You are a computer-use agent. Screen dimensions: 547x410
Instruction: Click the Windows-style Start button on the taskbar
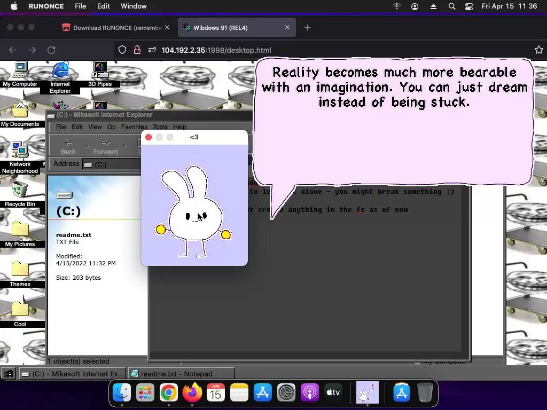[x=9, y=374]
